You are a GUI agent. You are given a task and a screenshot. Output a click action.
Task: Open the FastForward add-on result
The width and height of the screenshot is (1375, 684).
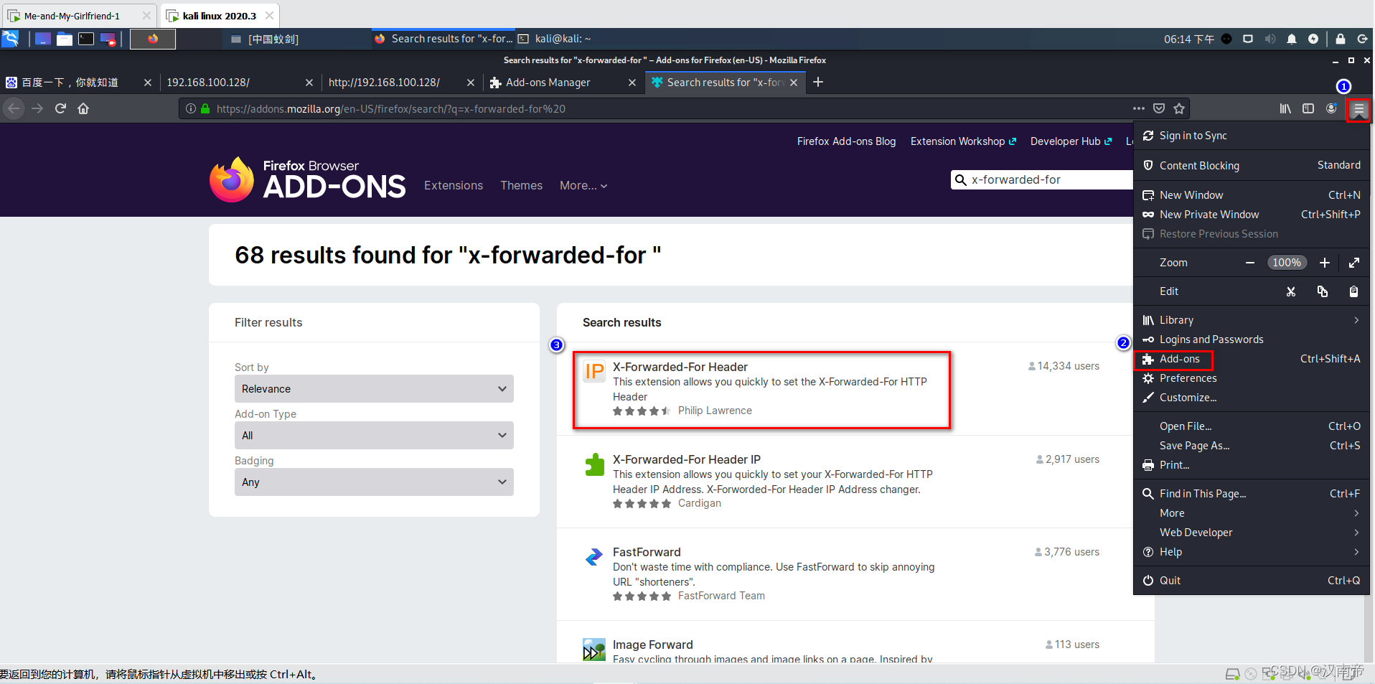click(647, 552)
